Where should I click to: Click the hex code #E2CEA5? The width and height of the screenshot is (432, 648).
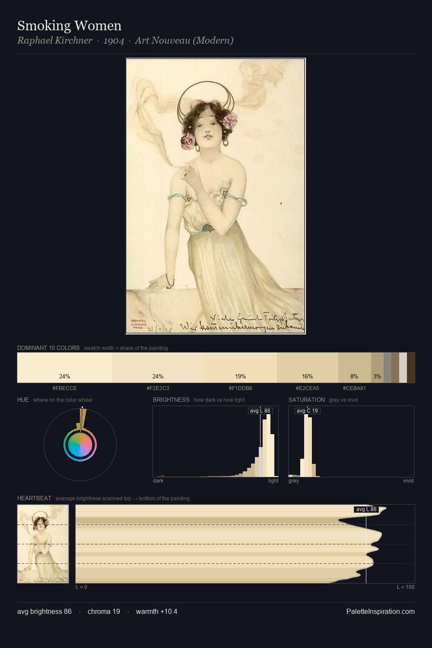pyautogui.click(x=308, y=388)
